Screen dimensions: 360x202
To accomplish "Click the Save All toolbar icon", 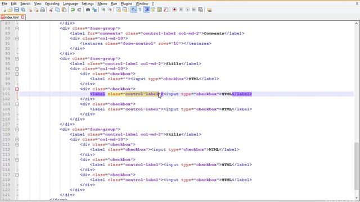I will [x=23, y=10].
